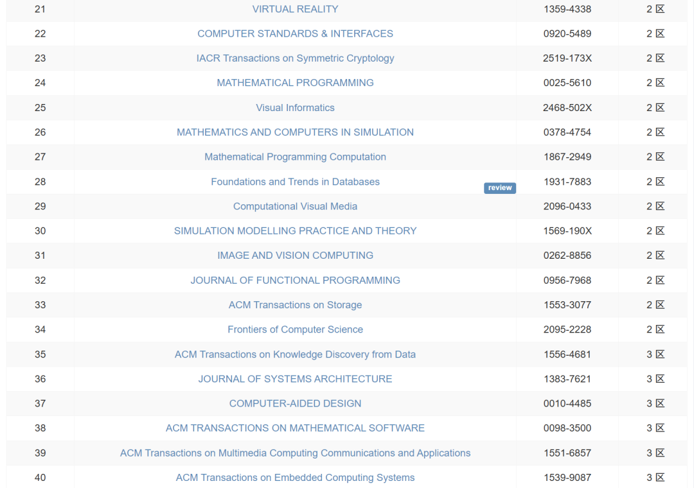This screenshot has width=694, height=488.
Task: Click IACR Transactions on Symmetric Cryptology
Action: tap(295, 58)
